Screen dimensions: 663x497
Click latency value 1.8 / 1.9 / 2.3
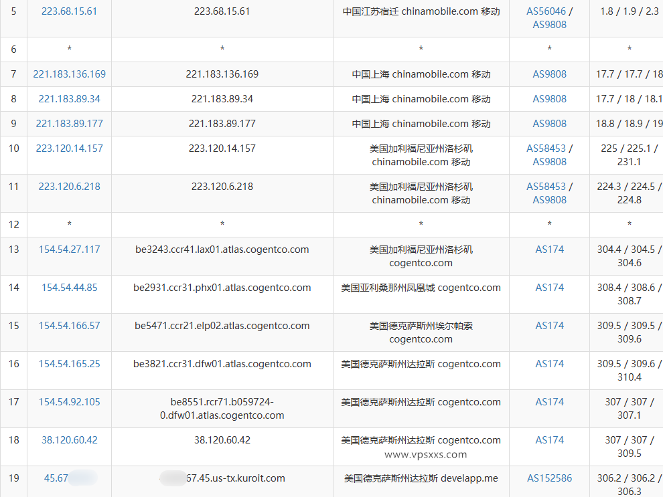(x=629, y=11)
